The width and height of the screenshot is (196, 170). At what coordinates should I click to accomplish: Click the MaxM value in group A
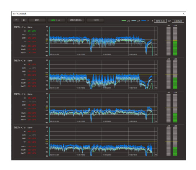[x=32, y=49]
